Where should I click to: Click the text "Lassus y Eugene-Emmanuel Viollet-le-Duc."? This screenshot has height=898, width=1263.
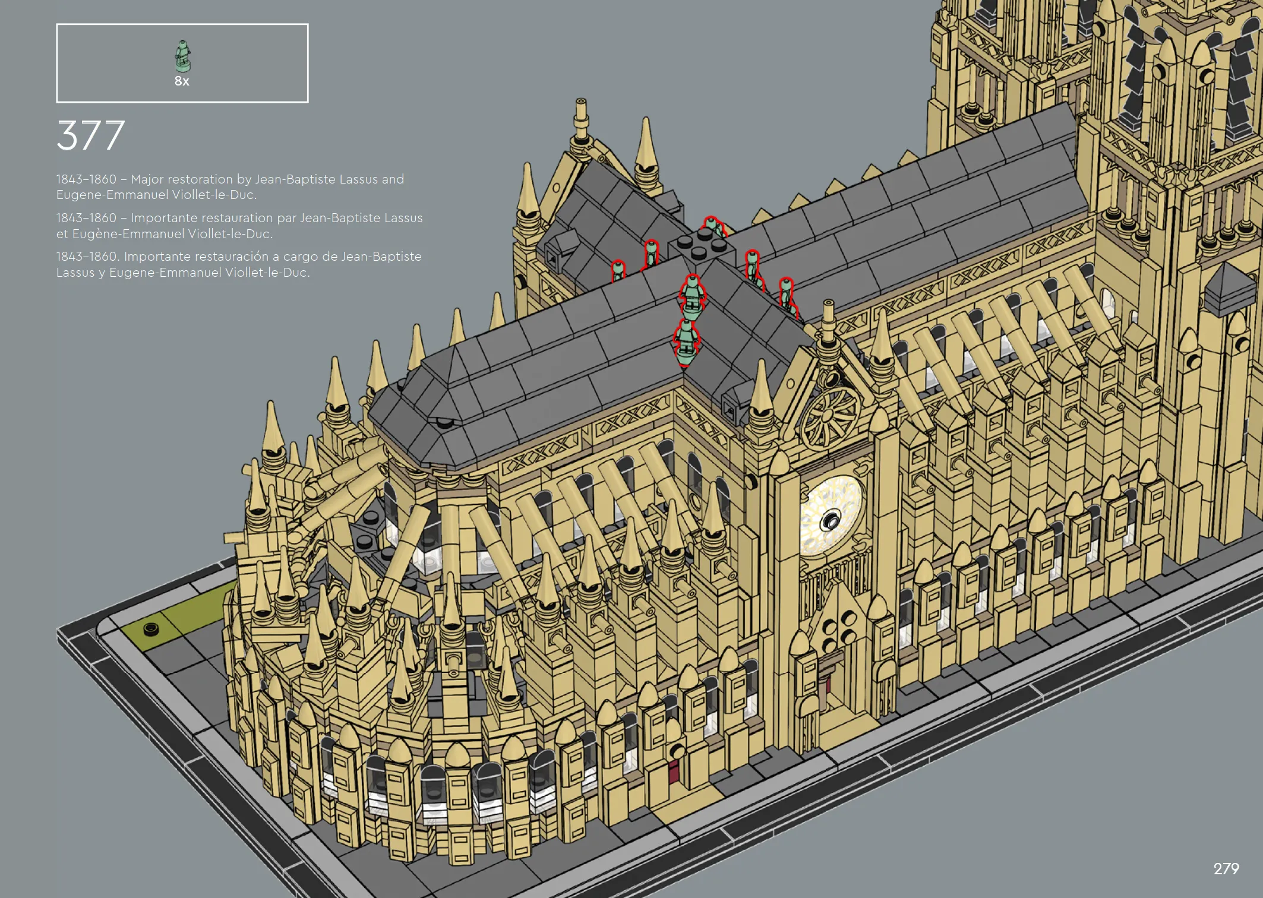click(x=183, y=273)
